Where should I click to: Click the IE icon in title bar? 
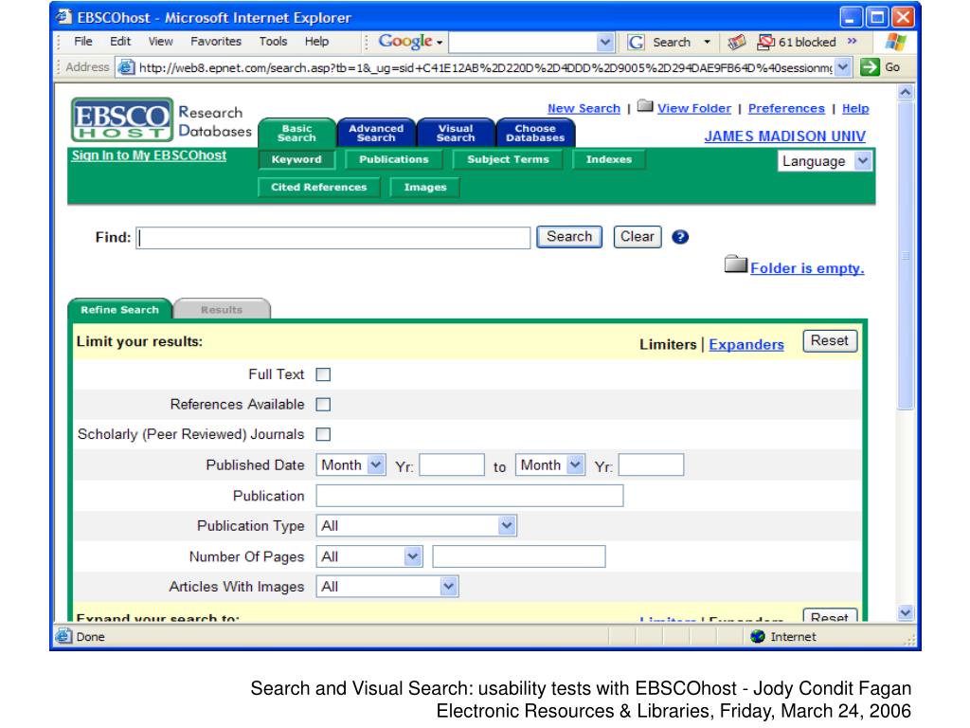(63, 17)
